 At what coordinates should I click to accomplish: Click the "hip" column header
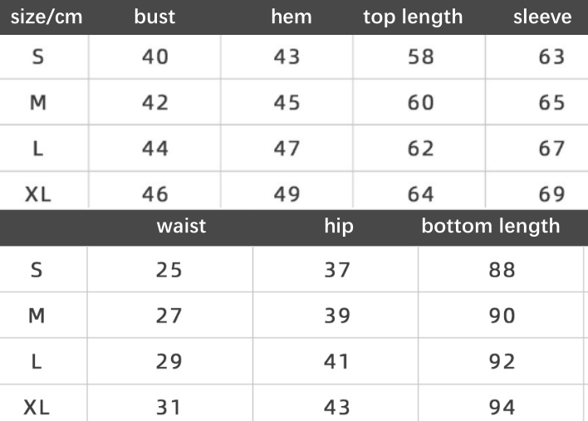pos(338,226)
